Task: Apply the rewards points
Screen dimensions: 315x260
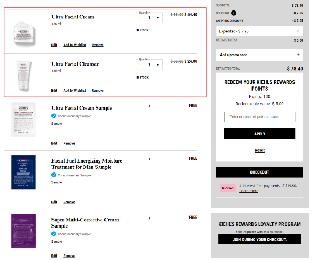Action: (x=259, y=134)
